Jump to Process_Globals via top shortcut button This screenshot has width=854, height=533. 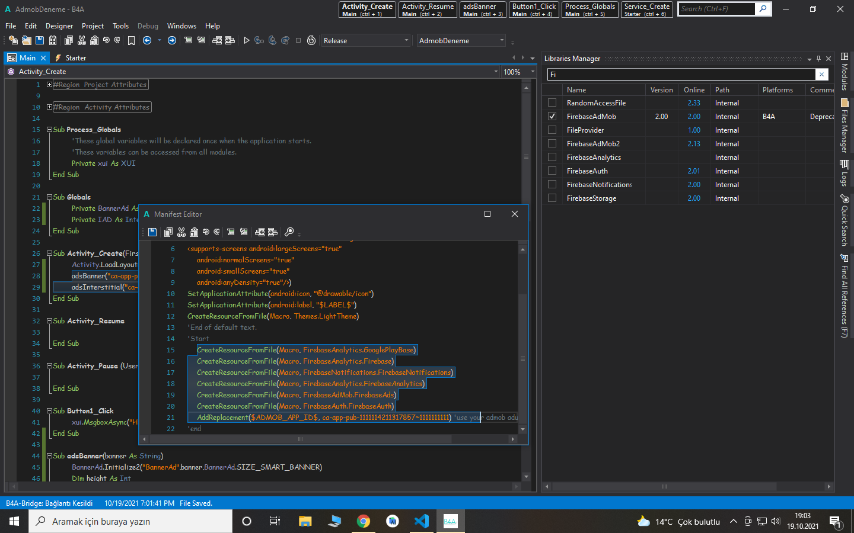[x=589, y=9]
